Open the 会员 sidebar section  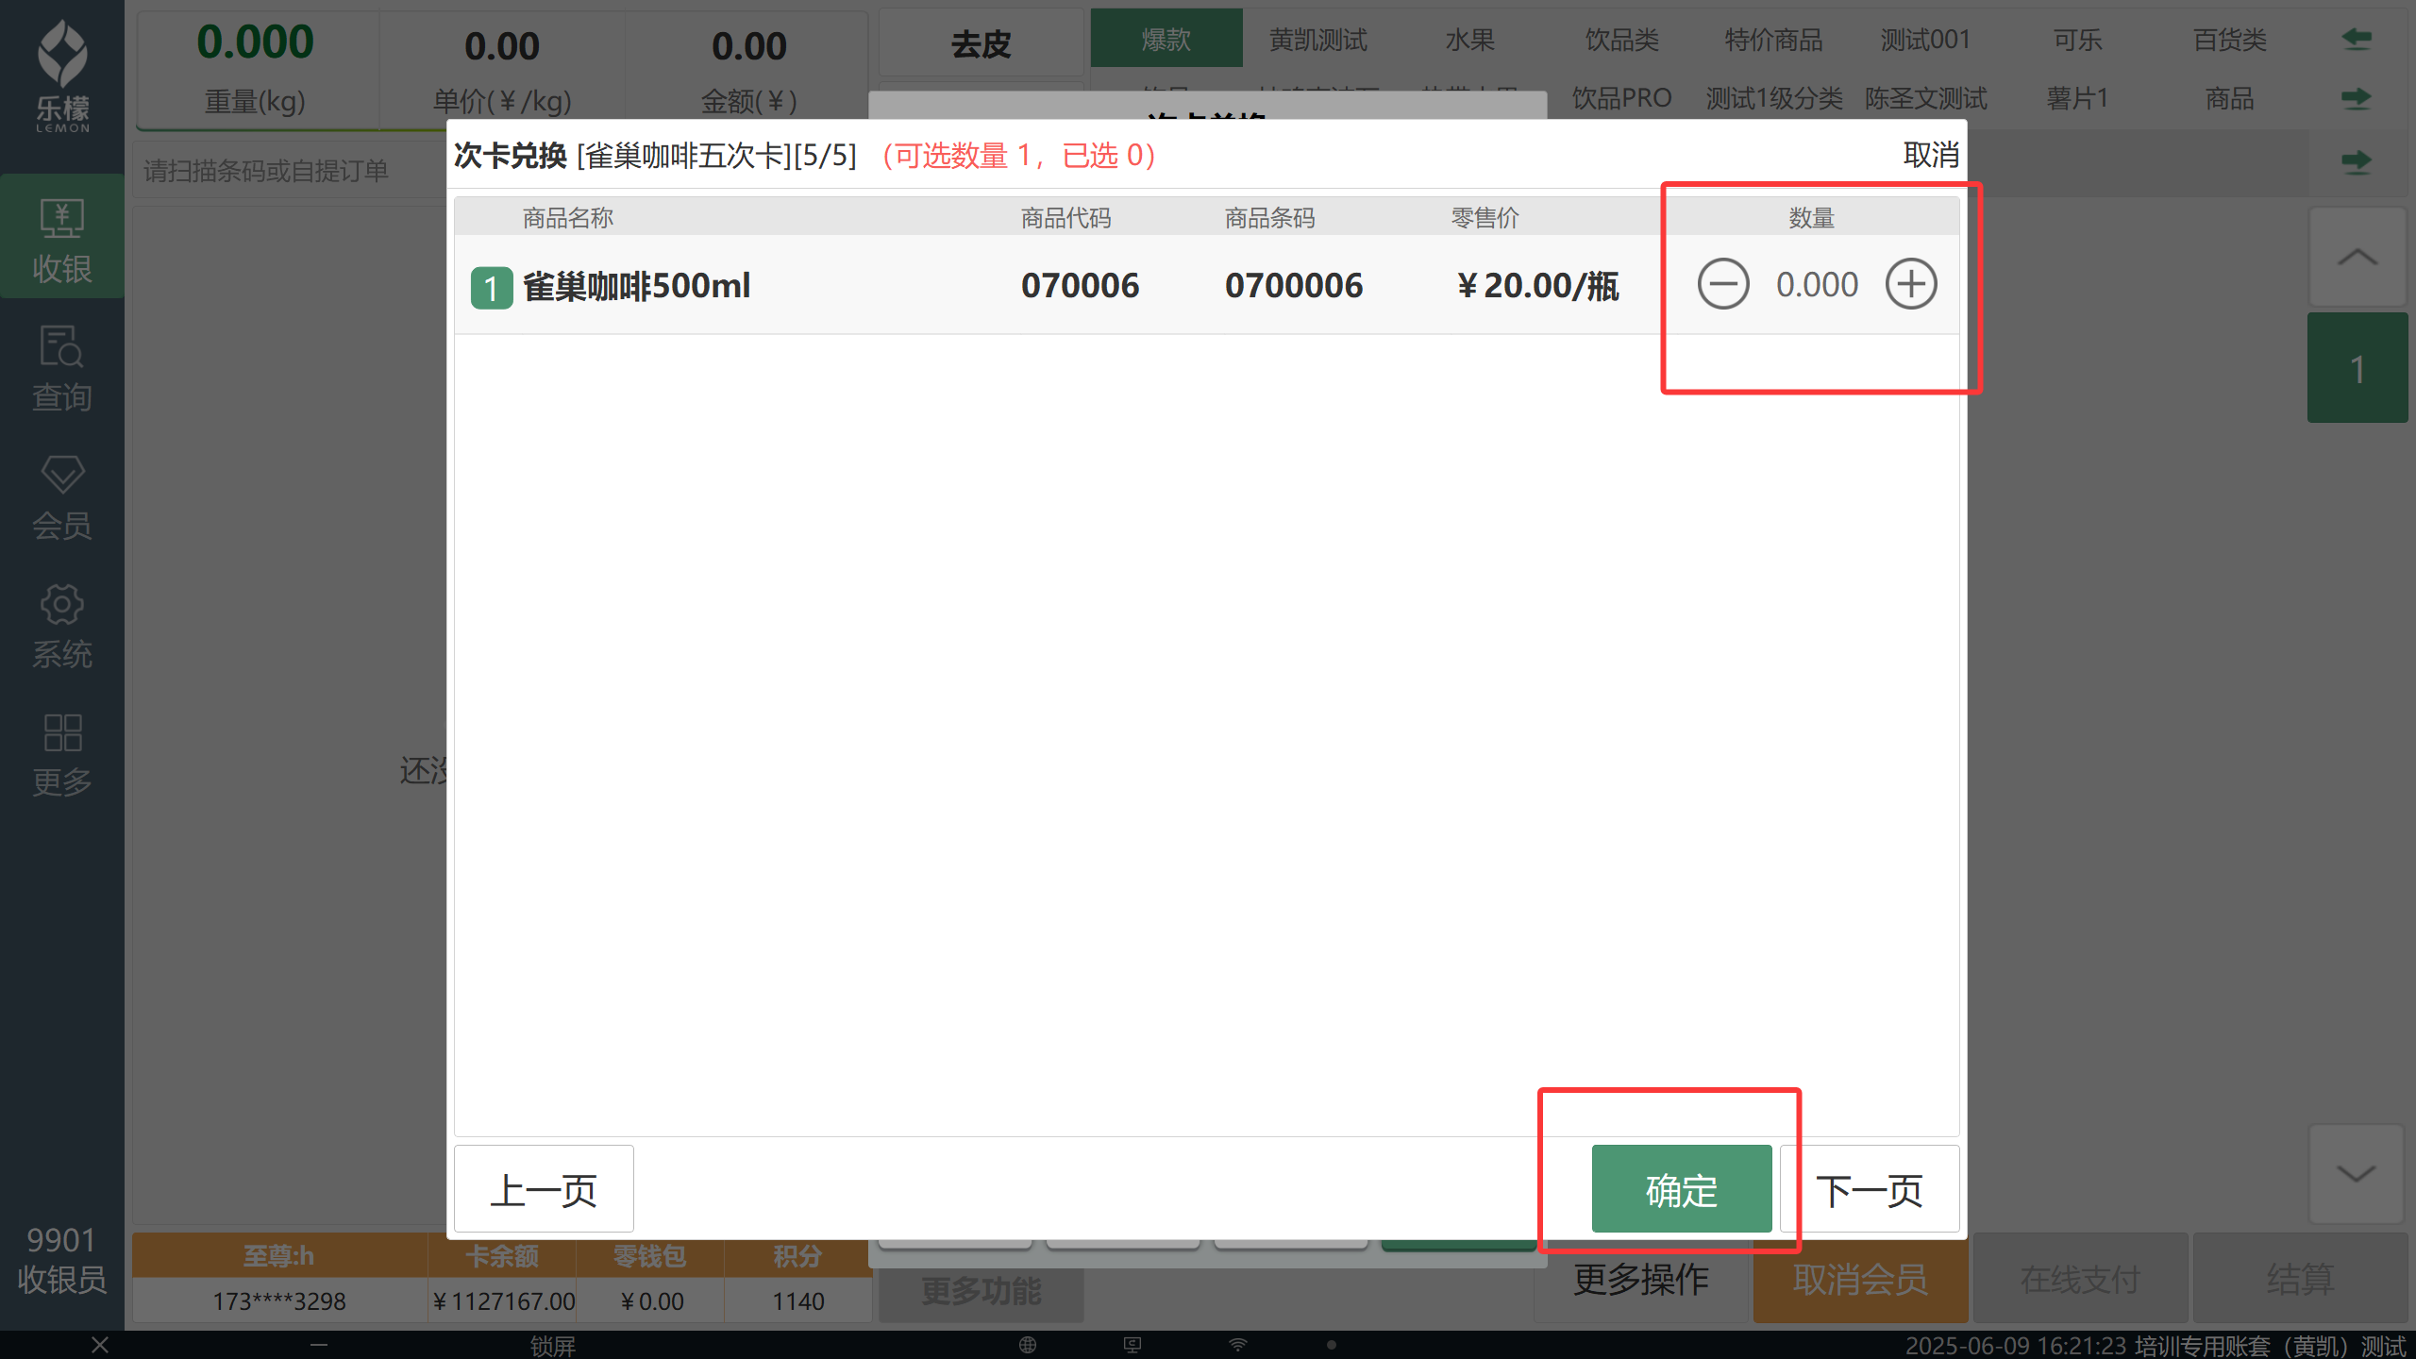(62, 496)
